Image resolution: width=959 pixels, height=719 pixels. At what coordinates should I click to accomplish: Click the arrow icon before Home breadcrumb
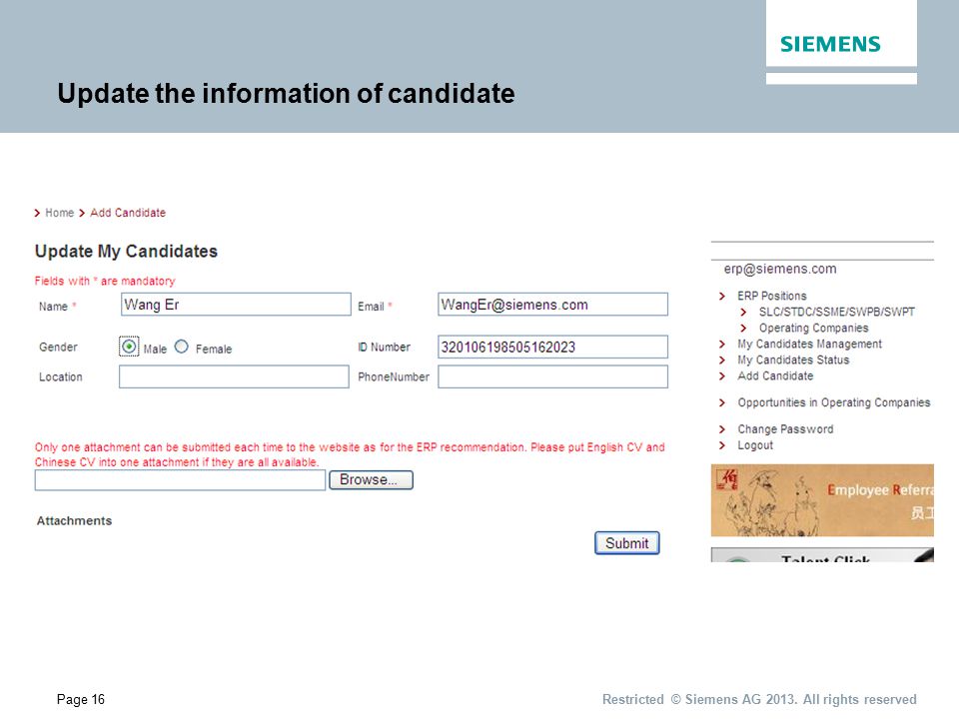point(37,213)
